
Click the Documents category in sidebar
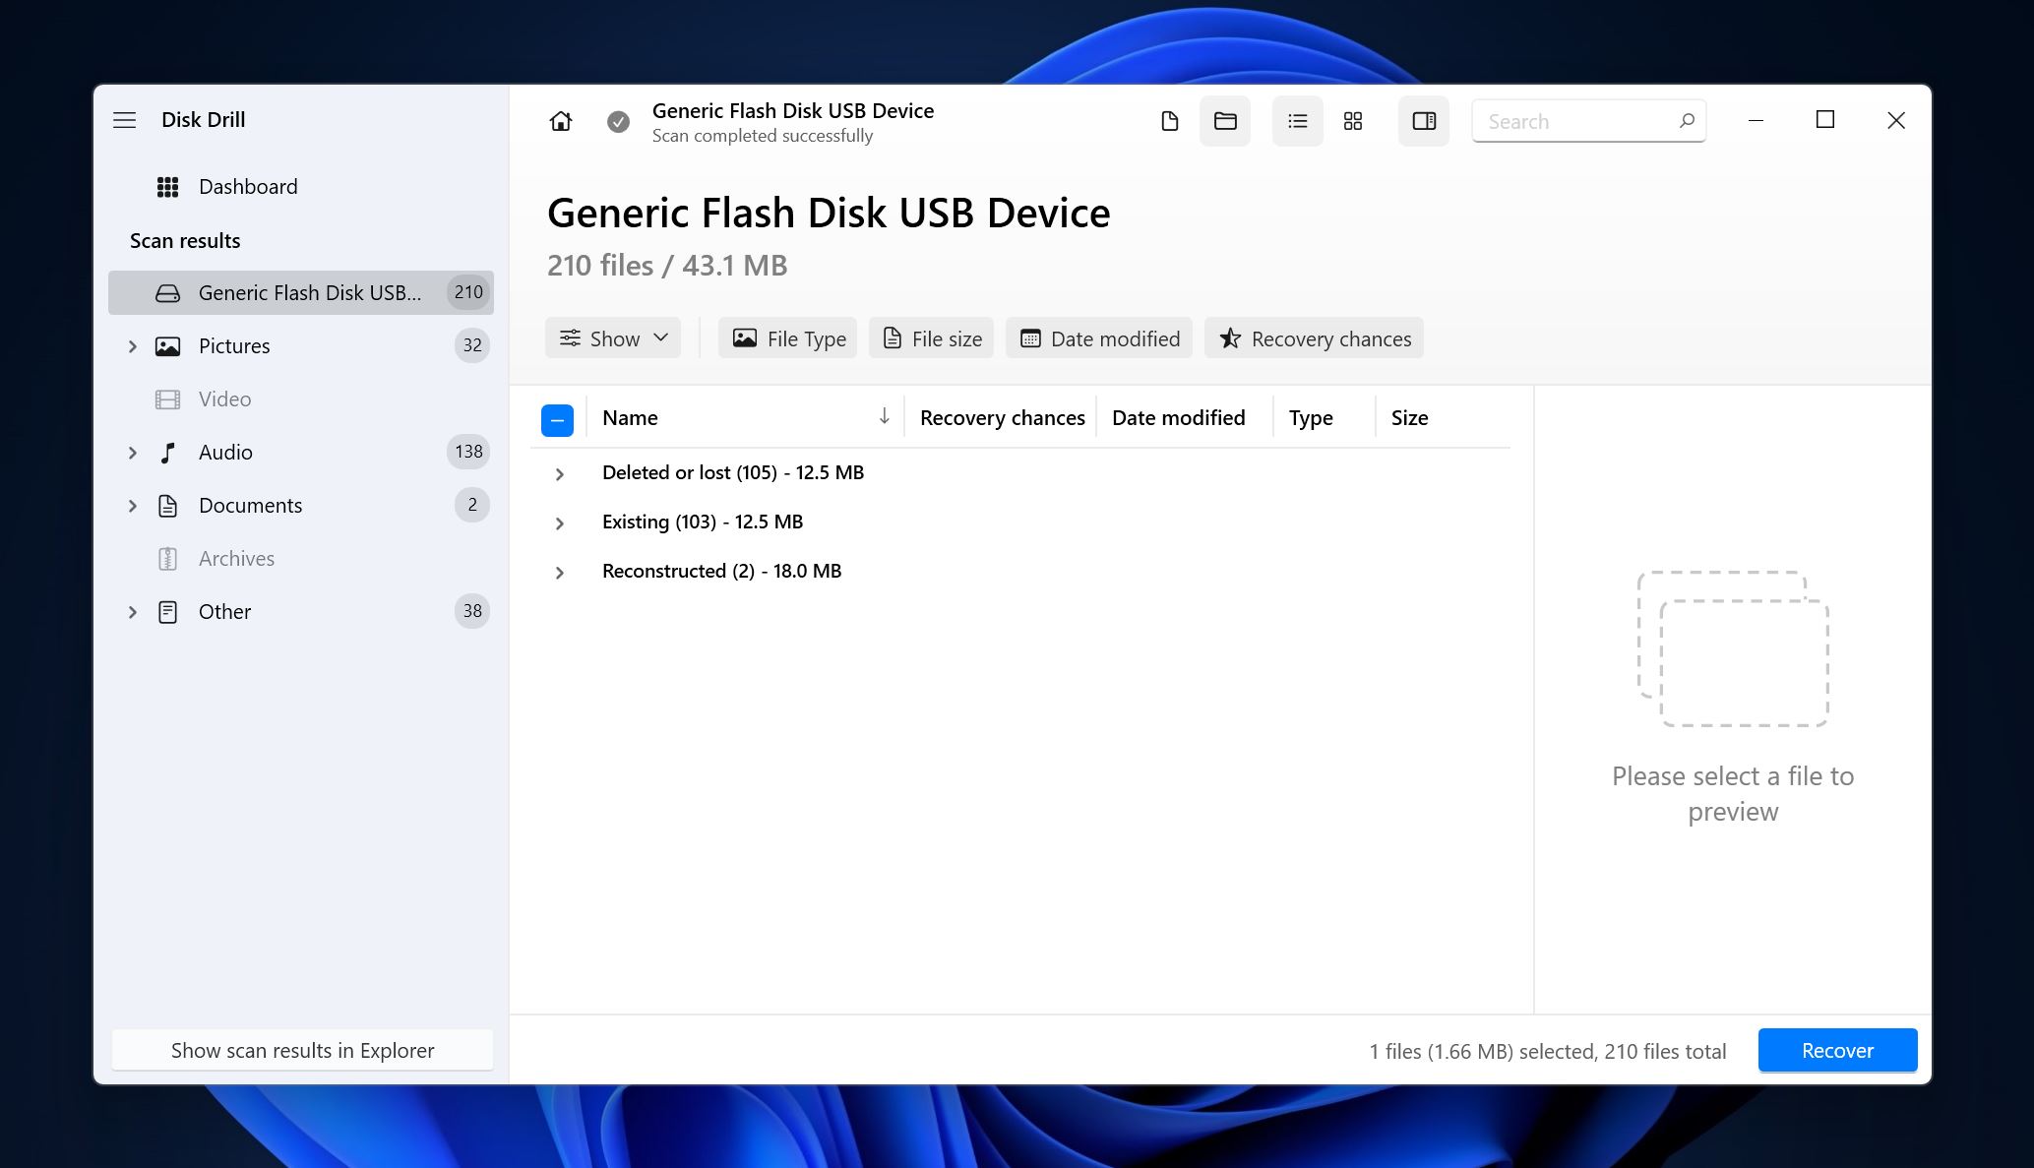click(250, 505)
